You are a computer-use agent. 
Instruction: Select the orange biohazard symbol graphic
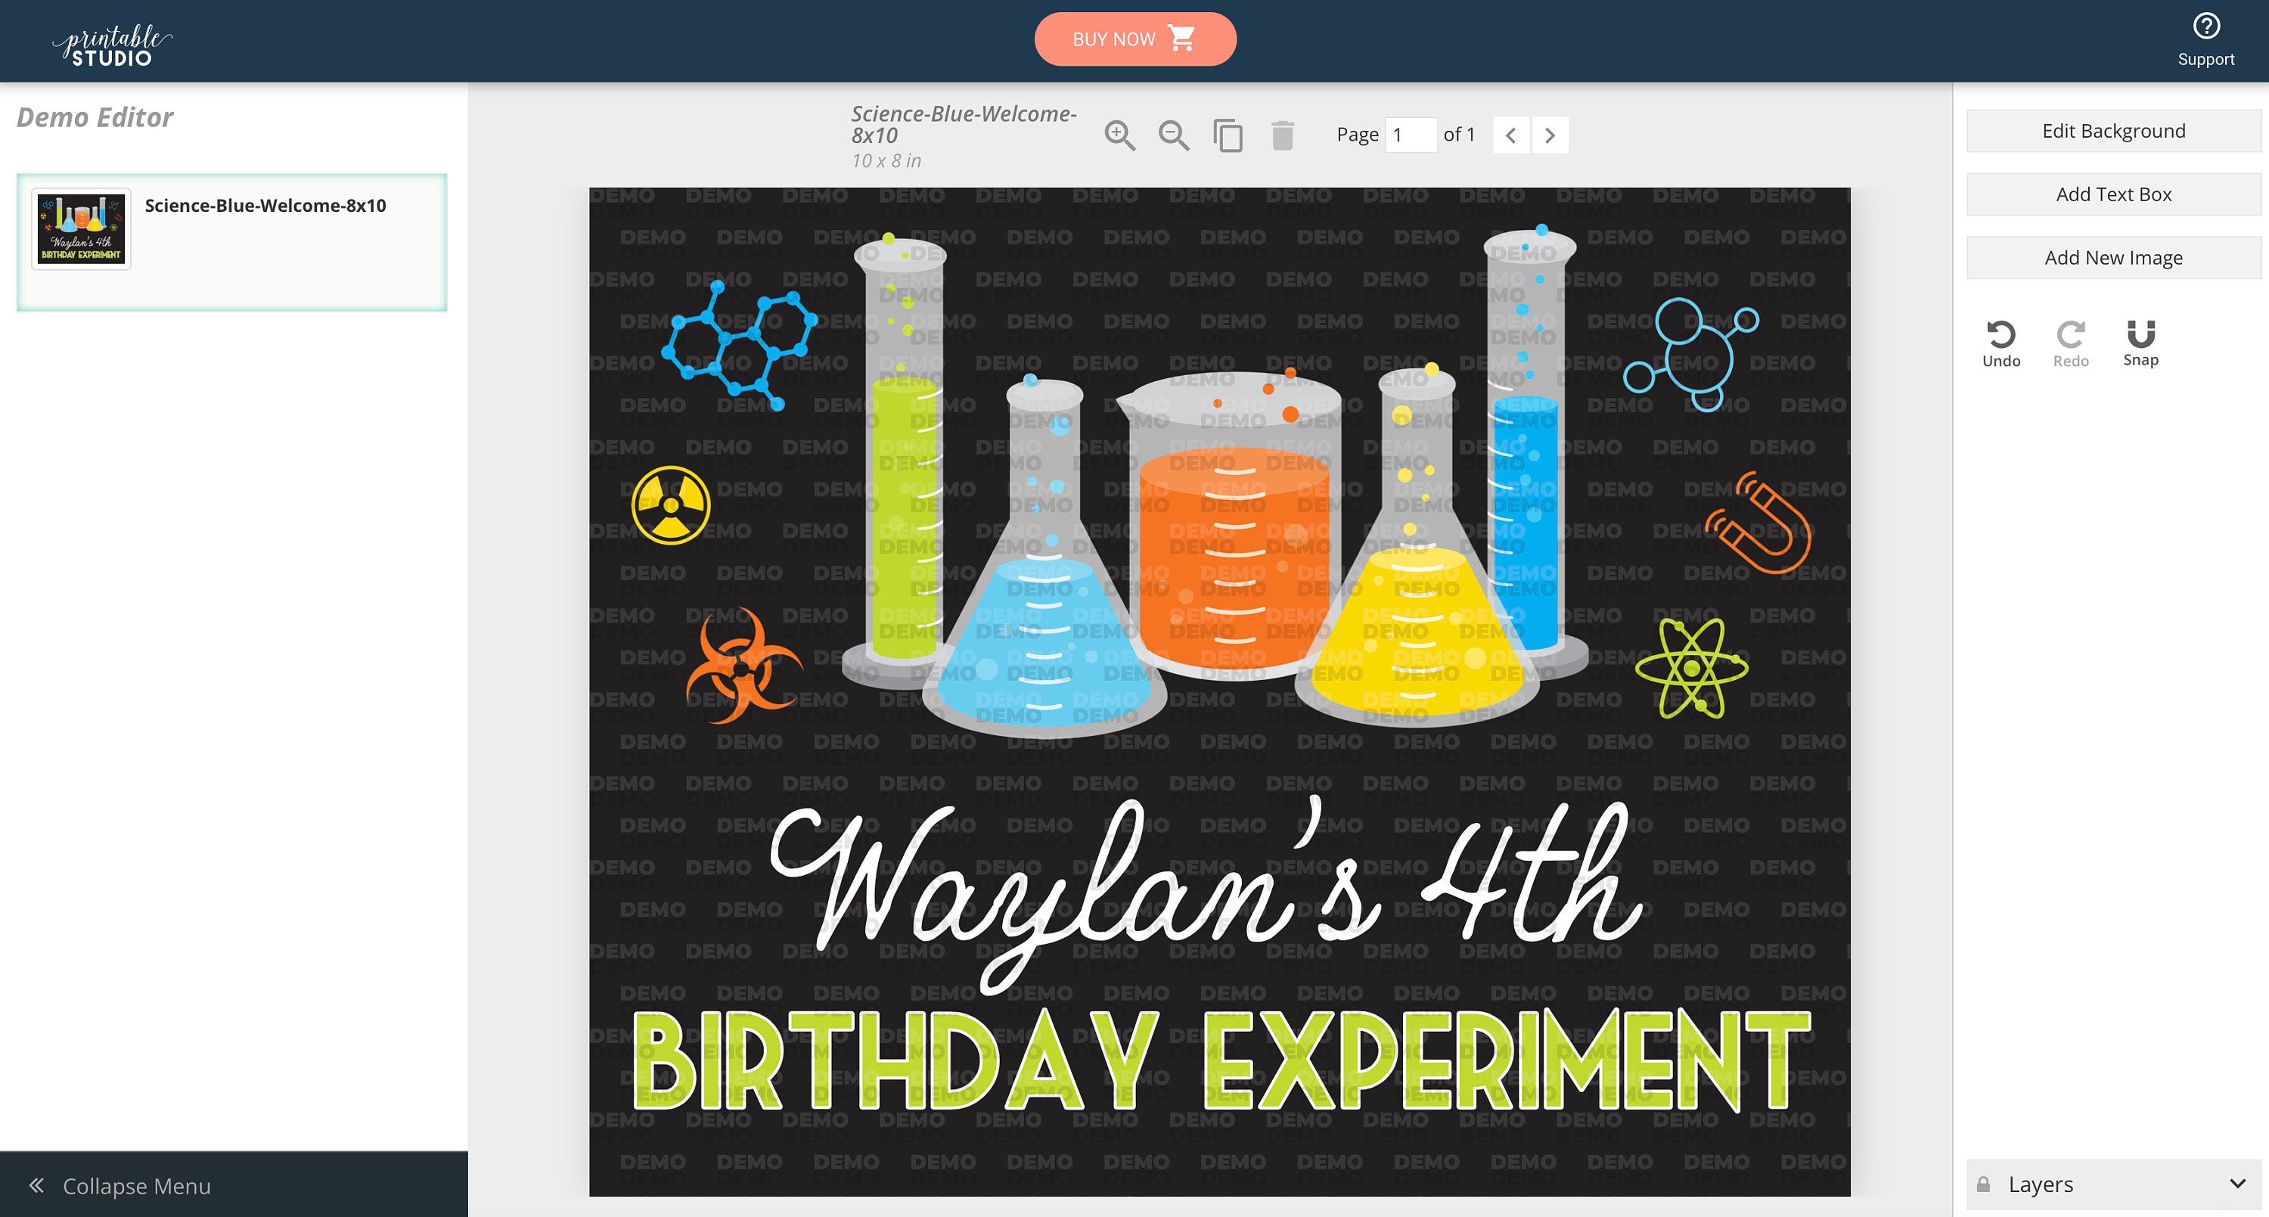click(744, 665)
